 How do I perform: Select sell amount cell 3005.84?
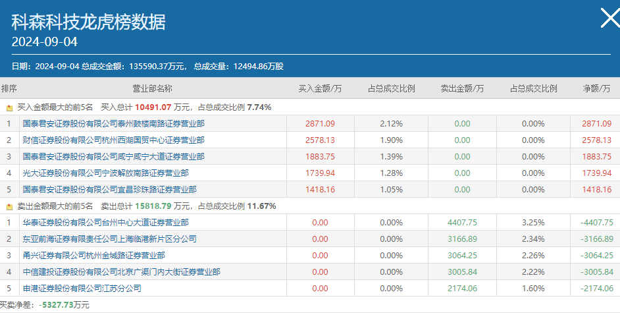462,272
